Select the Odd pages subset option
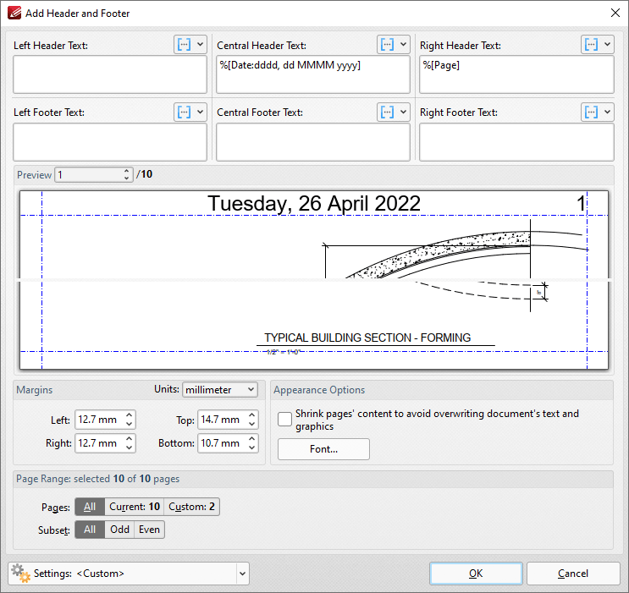This screenshot has height=593, width=629. [120, 530]
